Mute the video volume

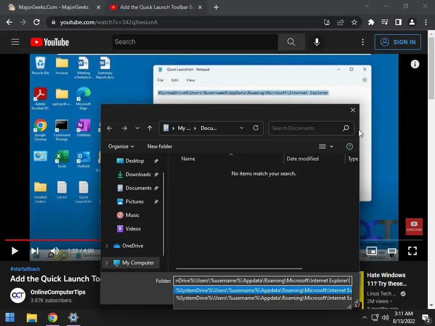pyautogui.click(x=55, y=251)
